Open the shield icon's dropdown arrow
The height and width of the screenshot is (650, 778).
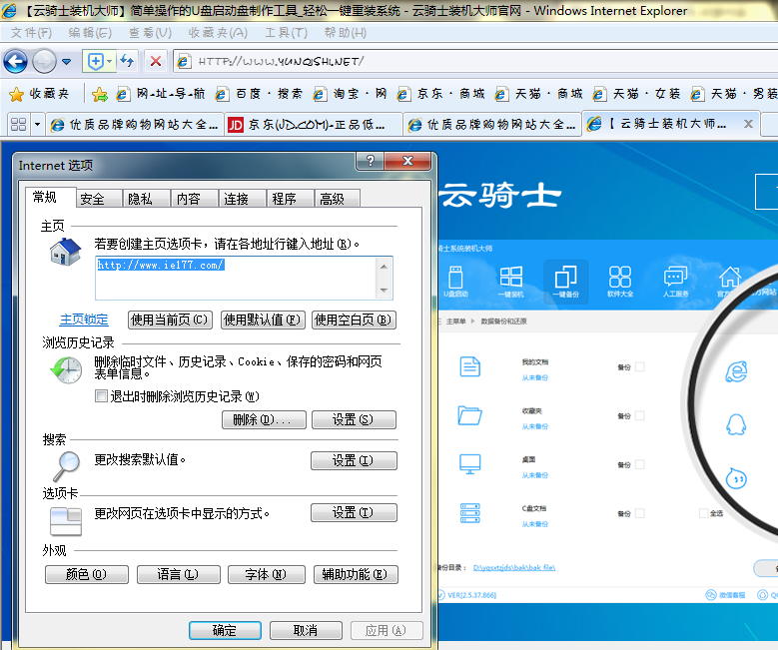click(x=110, y=62)
